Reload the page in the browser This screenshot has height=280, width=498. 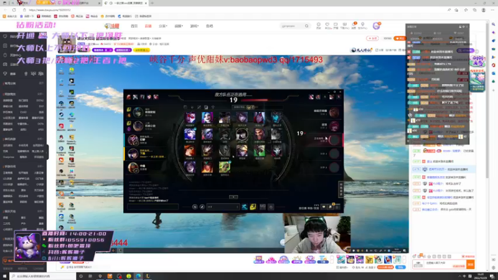coord(14,10)
